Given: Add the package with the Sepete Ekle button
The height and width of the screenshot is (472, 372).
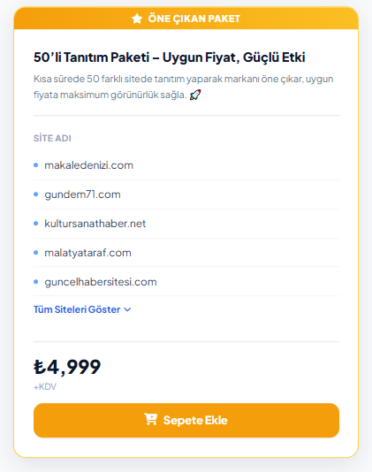Looking at the screenshot, I should pos(186,420).
